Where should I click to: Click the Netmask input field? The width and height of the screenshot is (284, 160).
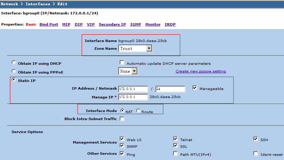click(170, 89)
